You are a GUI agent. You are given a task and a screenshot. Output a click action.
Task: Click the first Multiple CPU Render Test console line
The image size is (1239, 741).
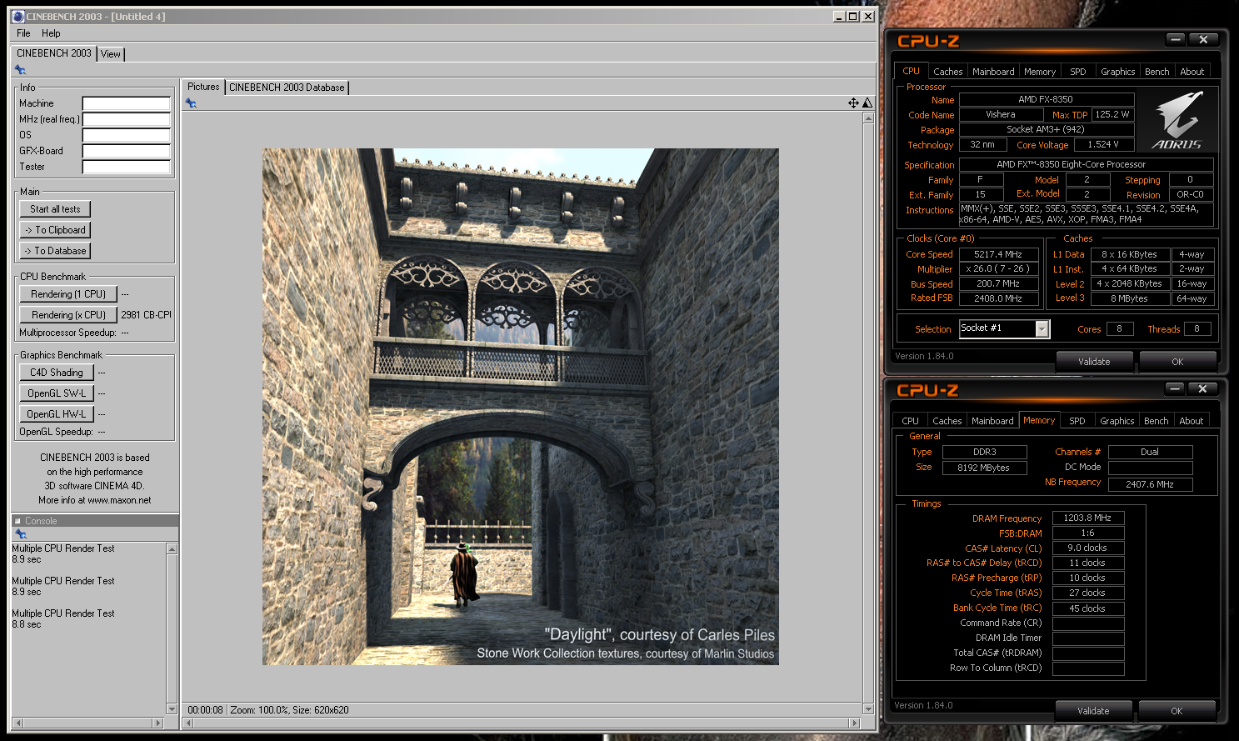tap(63, 548)
